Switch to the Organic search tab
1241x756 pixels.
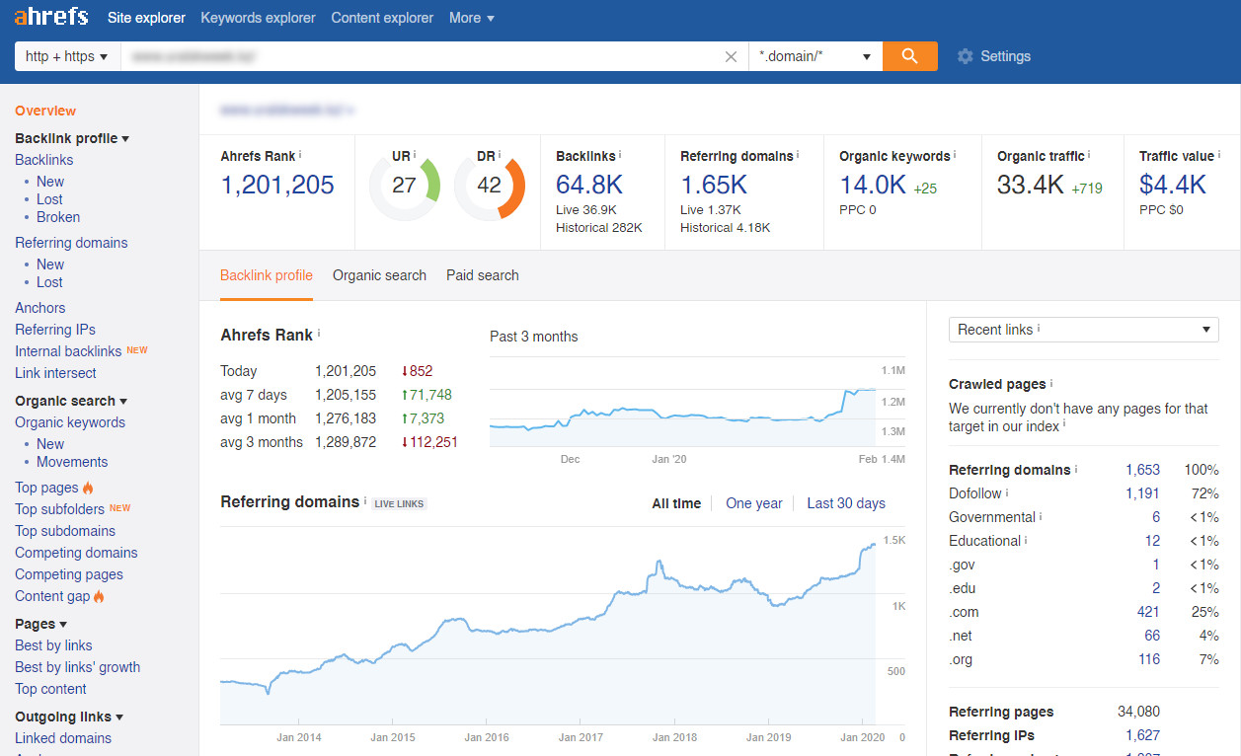pos(379,275)
